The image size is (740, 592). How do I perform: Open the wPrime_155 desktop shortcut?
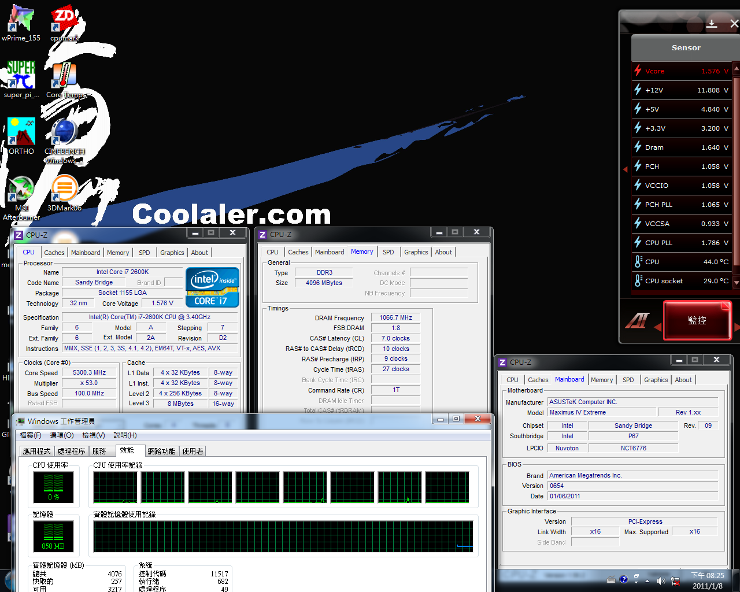click(x=21, y=23)
